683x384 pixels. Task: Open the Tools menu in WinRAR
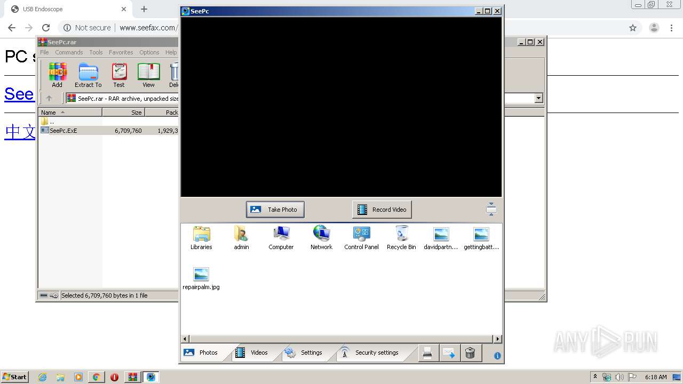[96, 52]
